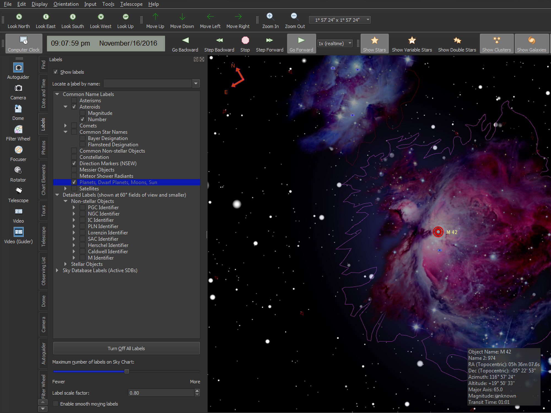Select the Autoguider panel icon
Image resolution: width=551 pixels, height=413 pixels.
tap(18, 68)
